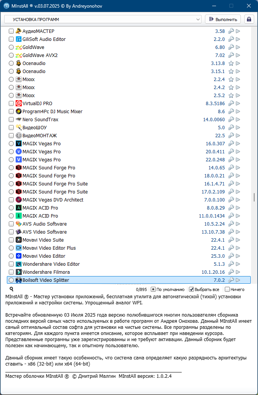Select the MAGIX Vegas Pro 20.0.411 radio button
The width and height of the screenshot is (258, 395).
(x=11, y=152)
